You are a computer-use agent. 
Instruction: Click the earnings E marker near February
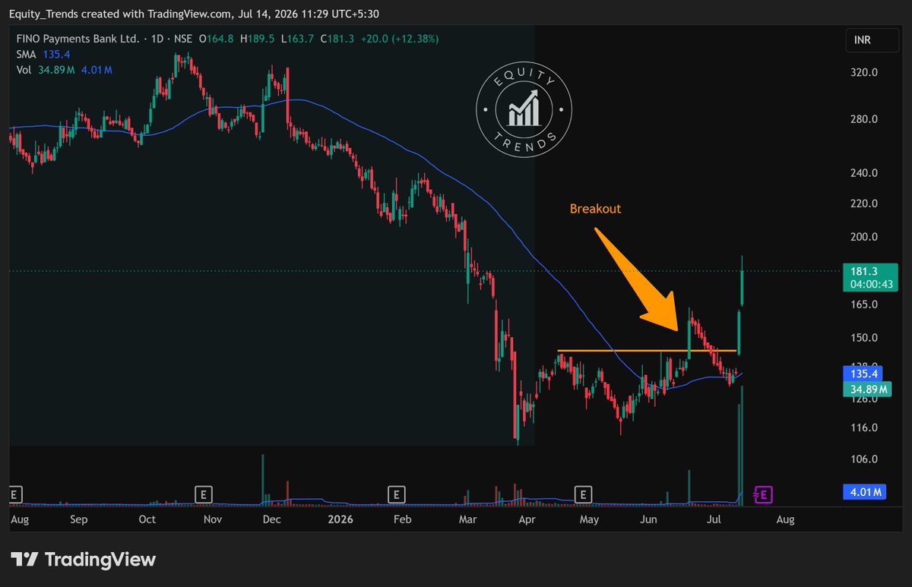395,494
